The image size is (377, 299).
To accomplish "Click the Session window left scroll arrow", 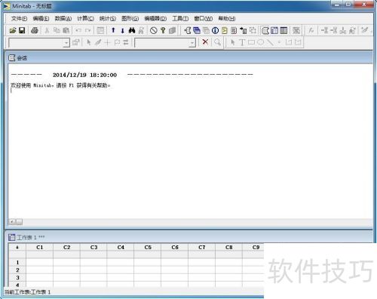I will (x=12, y=222).
